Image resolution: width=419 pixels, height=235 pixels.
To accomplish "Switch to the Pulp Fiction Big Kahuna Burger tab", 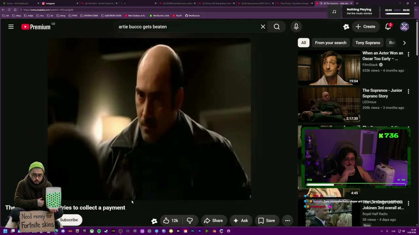I will click(x=295, y=3).
